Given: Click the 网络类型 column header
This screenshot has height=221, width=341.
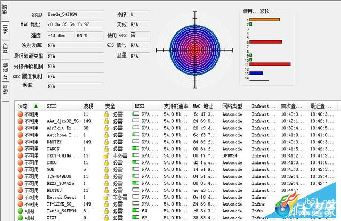Looking at the screenshot, I should 232,106.
